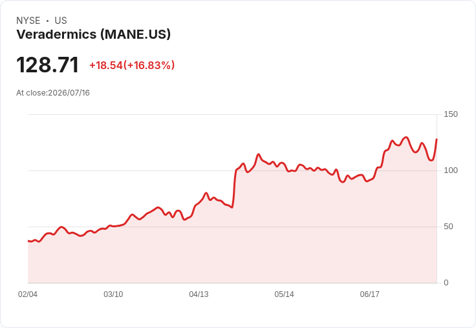
Task: Click the chart's highest peak near 130
Action: coord(406,138)
